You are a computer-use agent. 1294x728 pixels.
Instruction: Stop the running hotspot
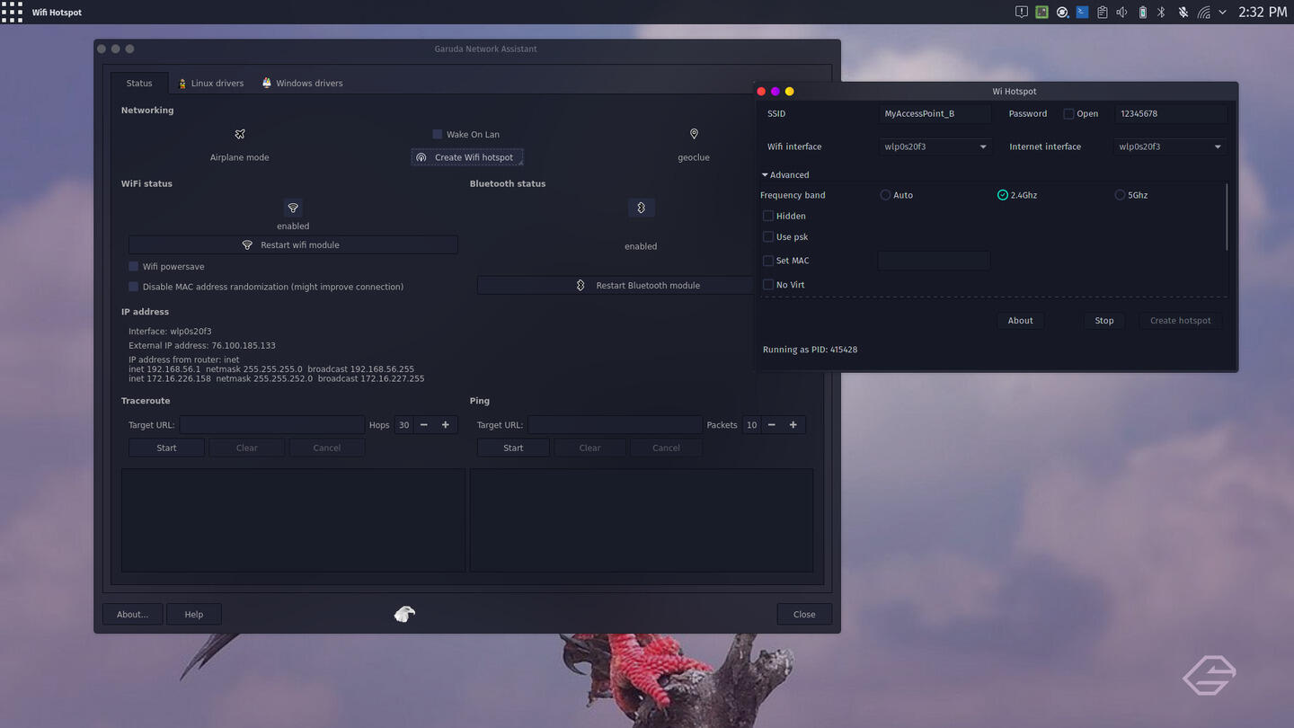coord(1104,321)
